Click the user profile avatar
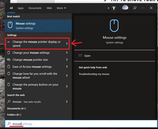Viewport: 158px width, 129px height. pyautogui.click(x=125, y=8)
